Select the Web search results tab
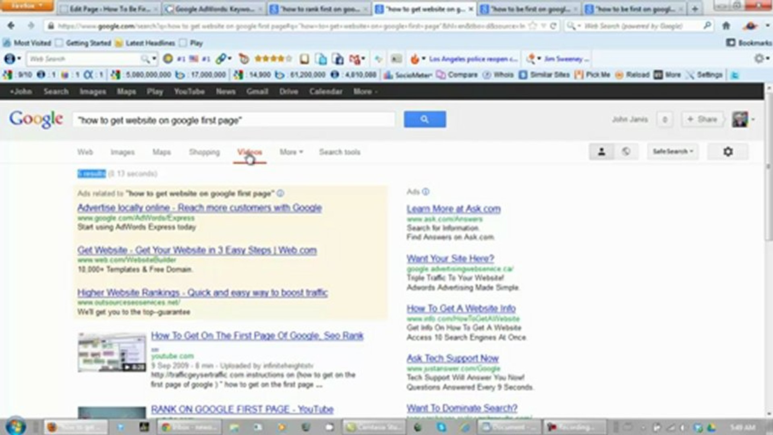Image resolution: width=773 pixels, height=435 pixels. click(85, 152)
